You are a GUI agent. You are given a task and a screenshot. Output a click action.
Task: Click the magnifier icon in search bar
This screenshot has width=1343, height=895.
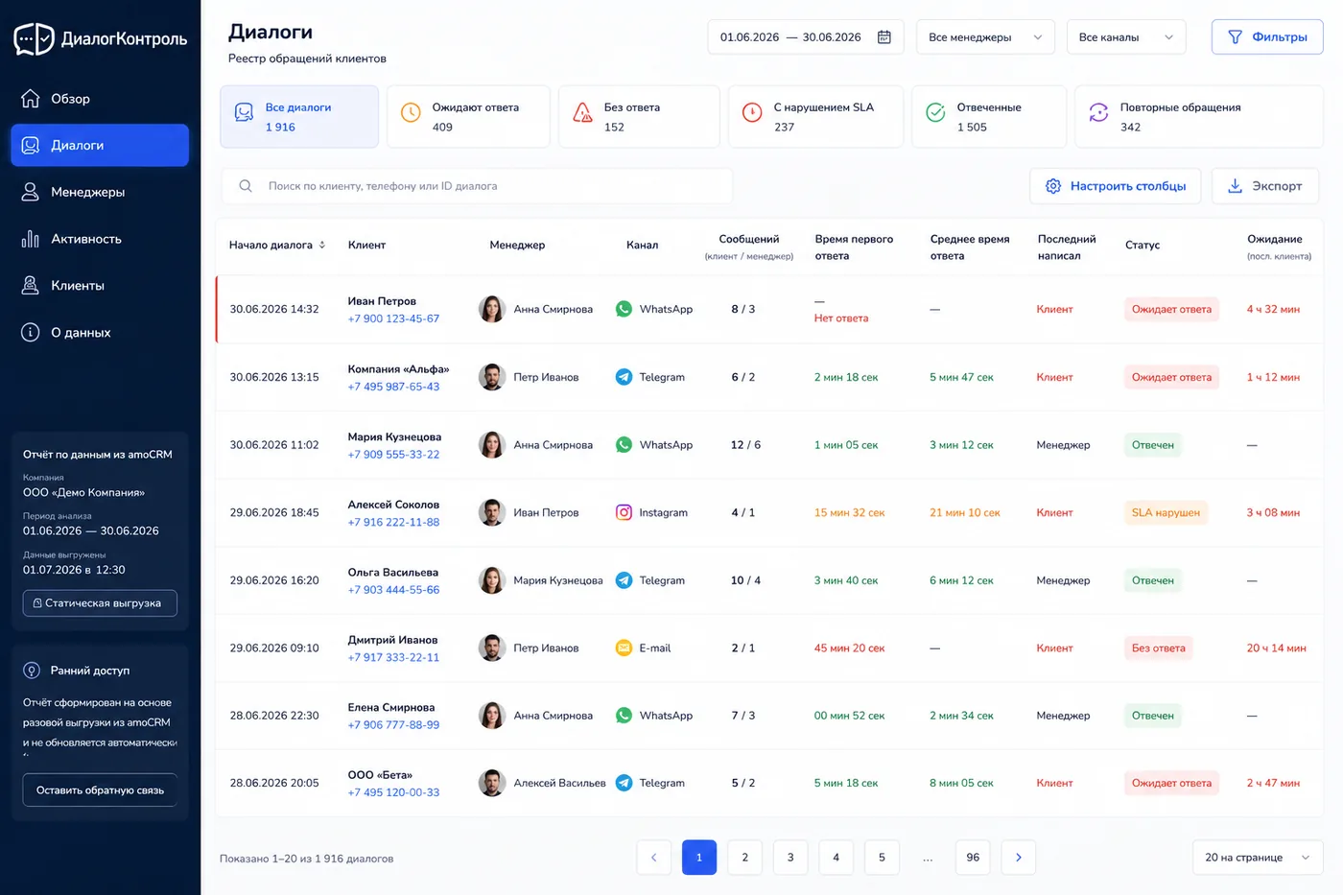coord(246,186)
